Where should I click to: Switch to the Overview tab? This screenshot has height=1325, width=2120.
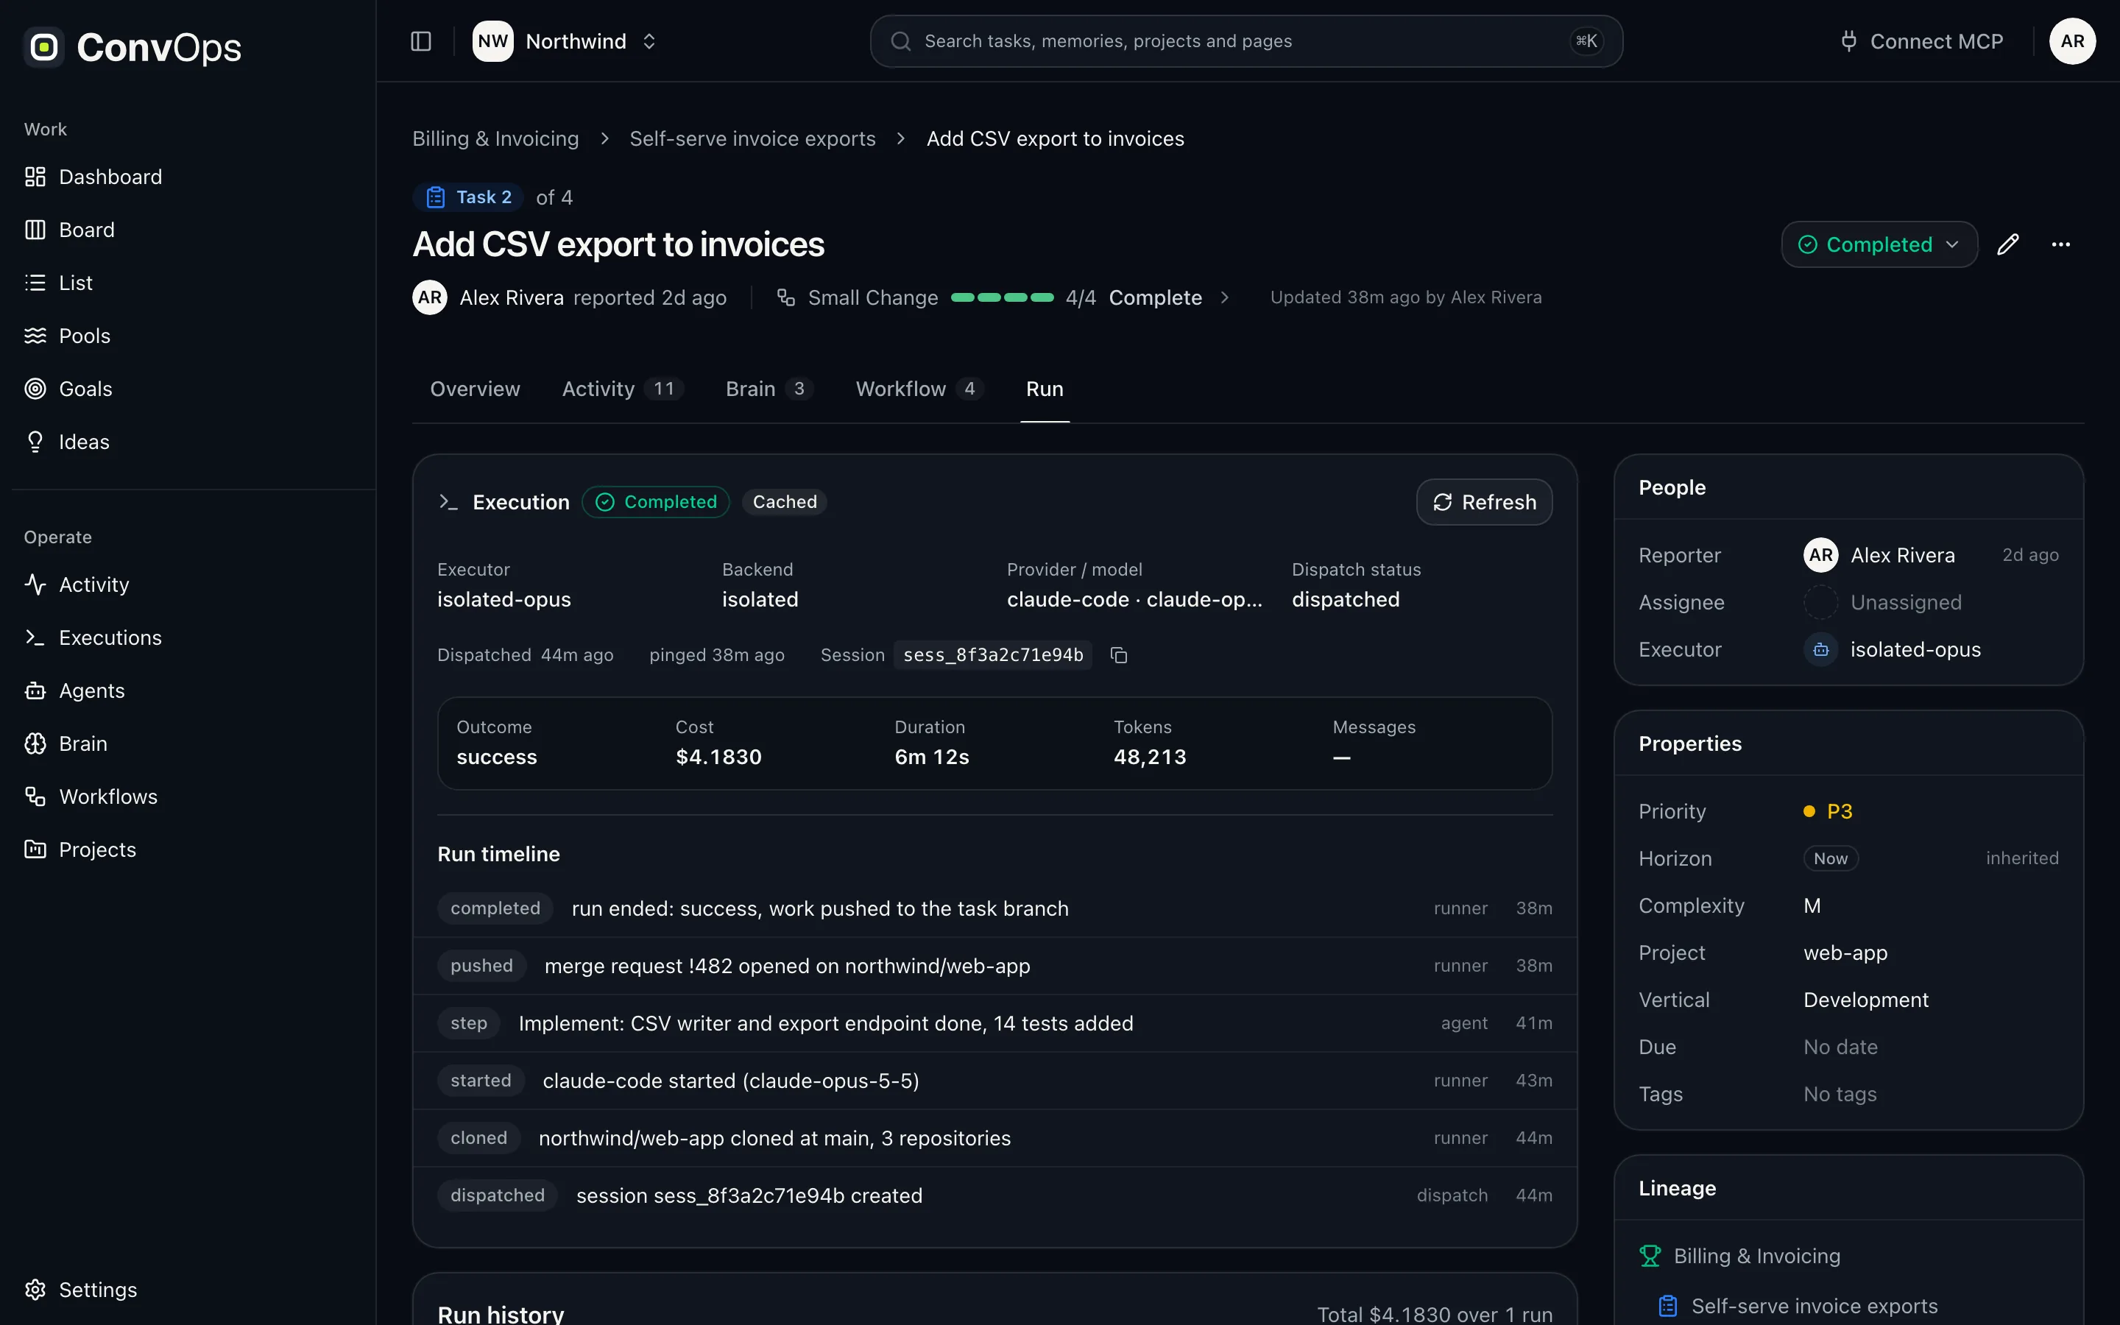coord(475,389)
